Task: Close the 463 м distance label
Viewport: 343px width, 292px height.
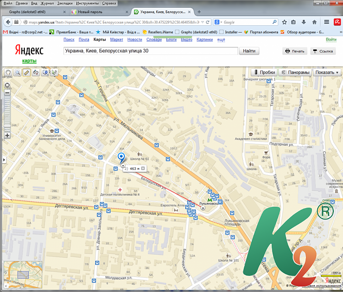Action: pyautogui.click(x=143, y=168)
